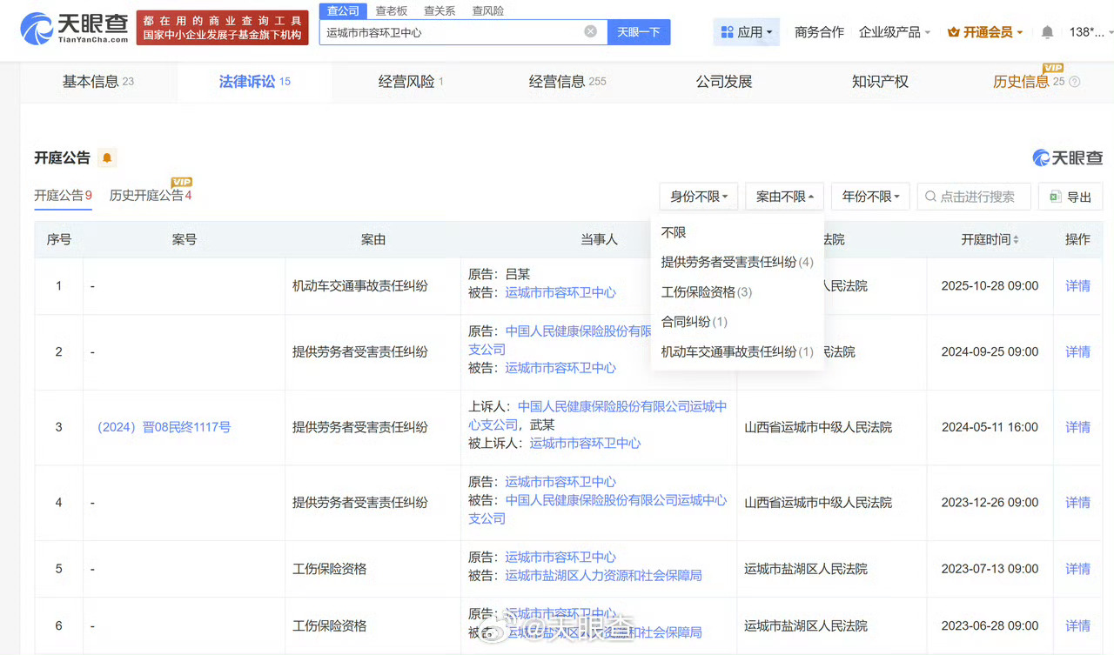Expand the 身份不限 filter dropdown

[x=699, y=197]
